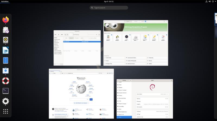Image resolution: width=217 pixels, height=121 pixels.
Task: Open Help lifebuoy icon in dock
Action: (5, 81)
